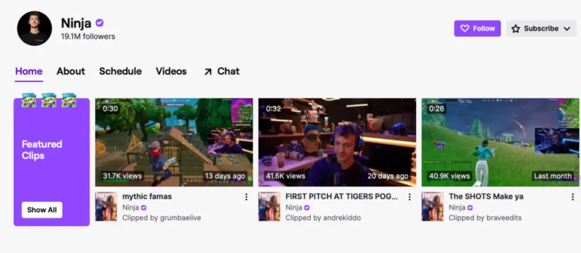Open The SHOTS Make ya title link
Viewport: 581px width, 253px height.
pyautogui.click(x=486, y=196)
